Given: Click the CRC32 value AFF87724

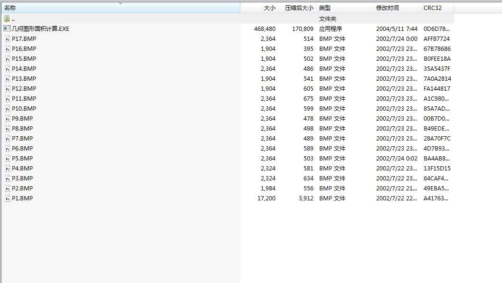Looking at the screenshot, I should pos(436,39).
